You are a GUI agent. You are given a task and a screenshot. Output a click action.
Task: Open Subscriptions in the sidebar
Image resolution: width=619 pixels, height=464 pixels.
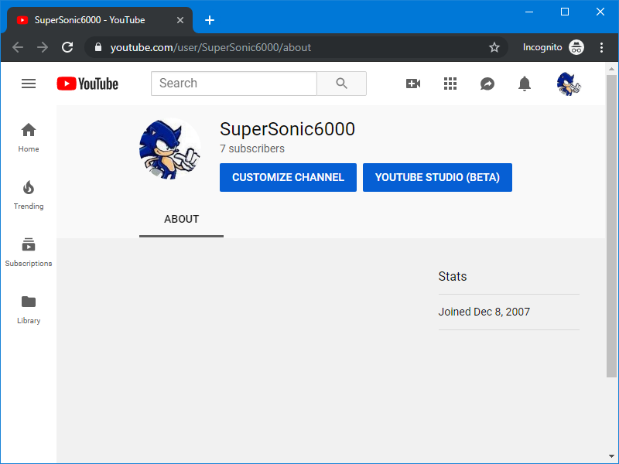(x=29, y=252)
